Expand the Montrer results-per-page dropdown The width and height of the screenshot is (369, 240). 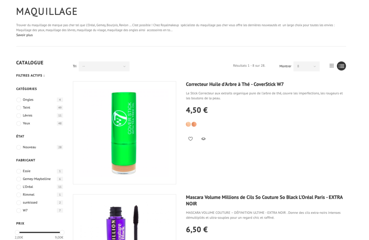(306, 66)
